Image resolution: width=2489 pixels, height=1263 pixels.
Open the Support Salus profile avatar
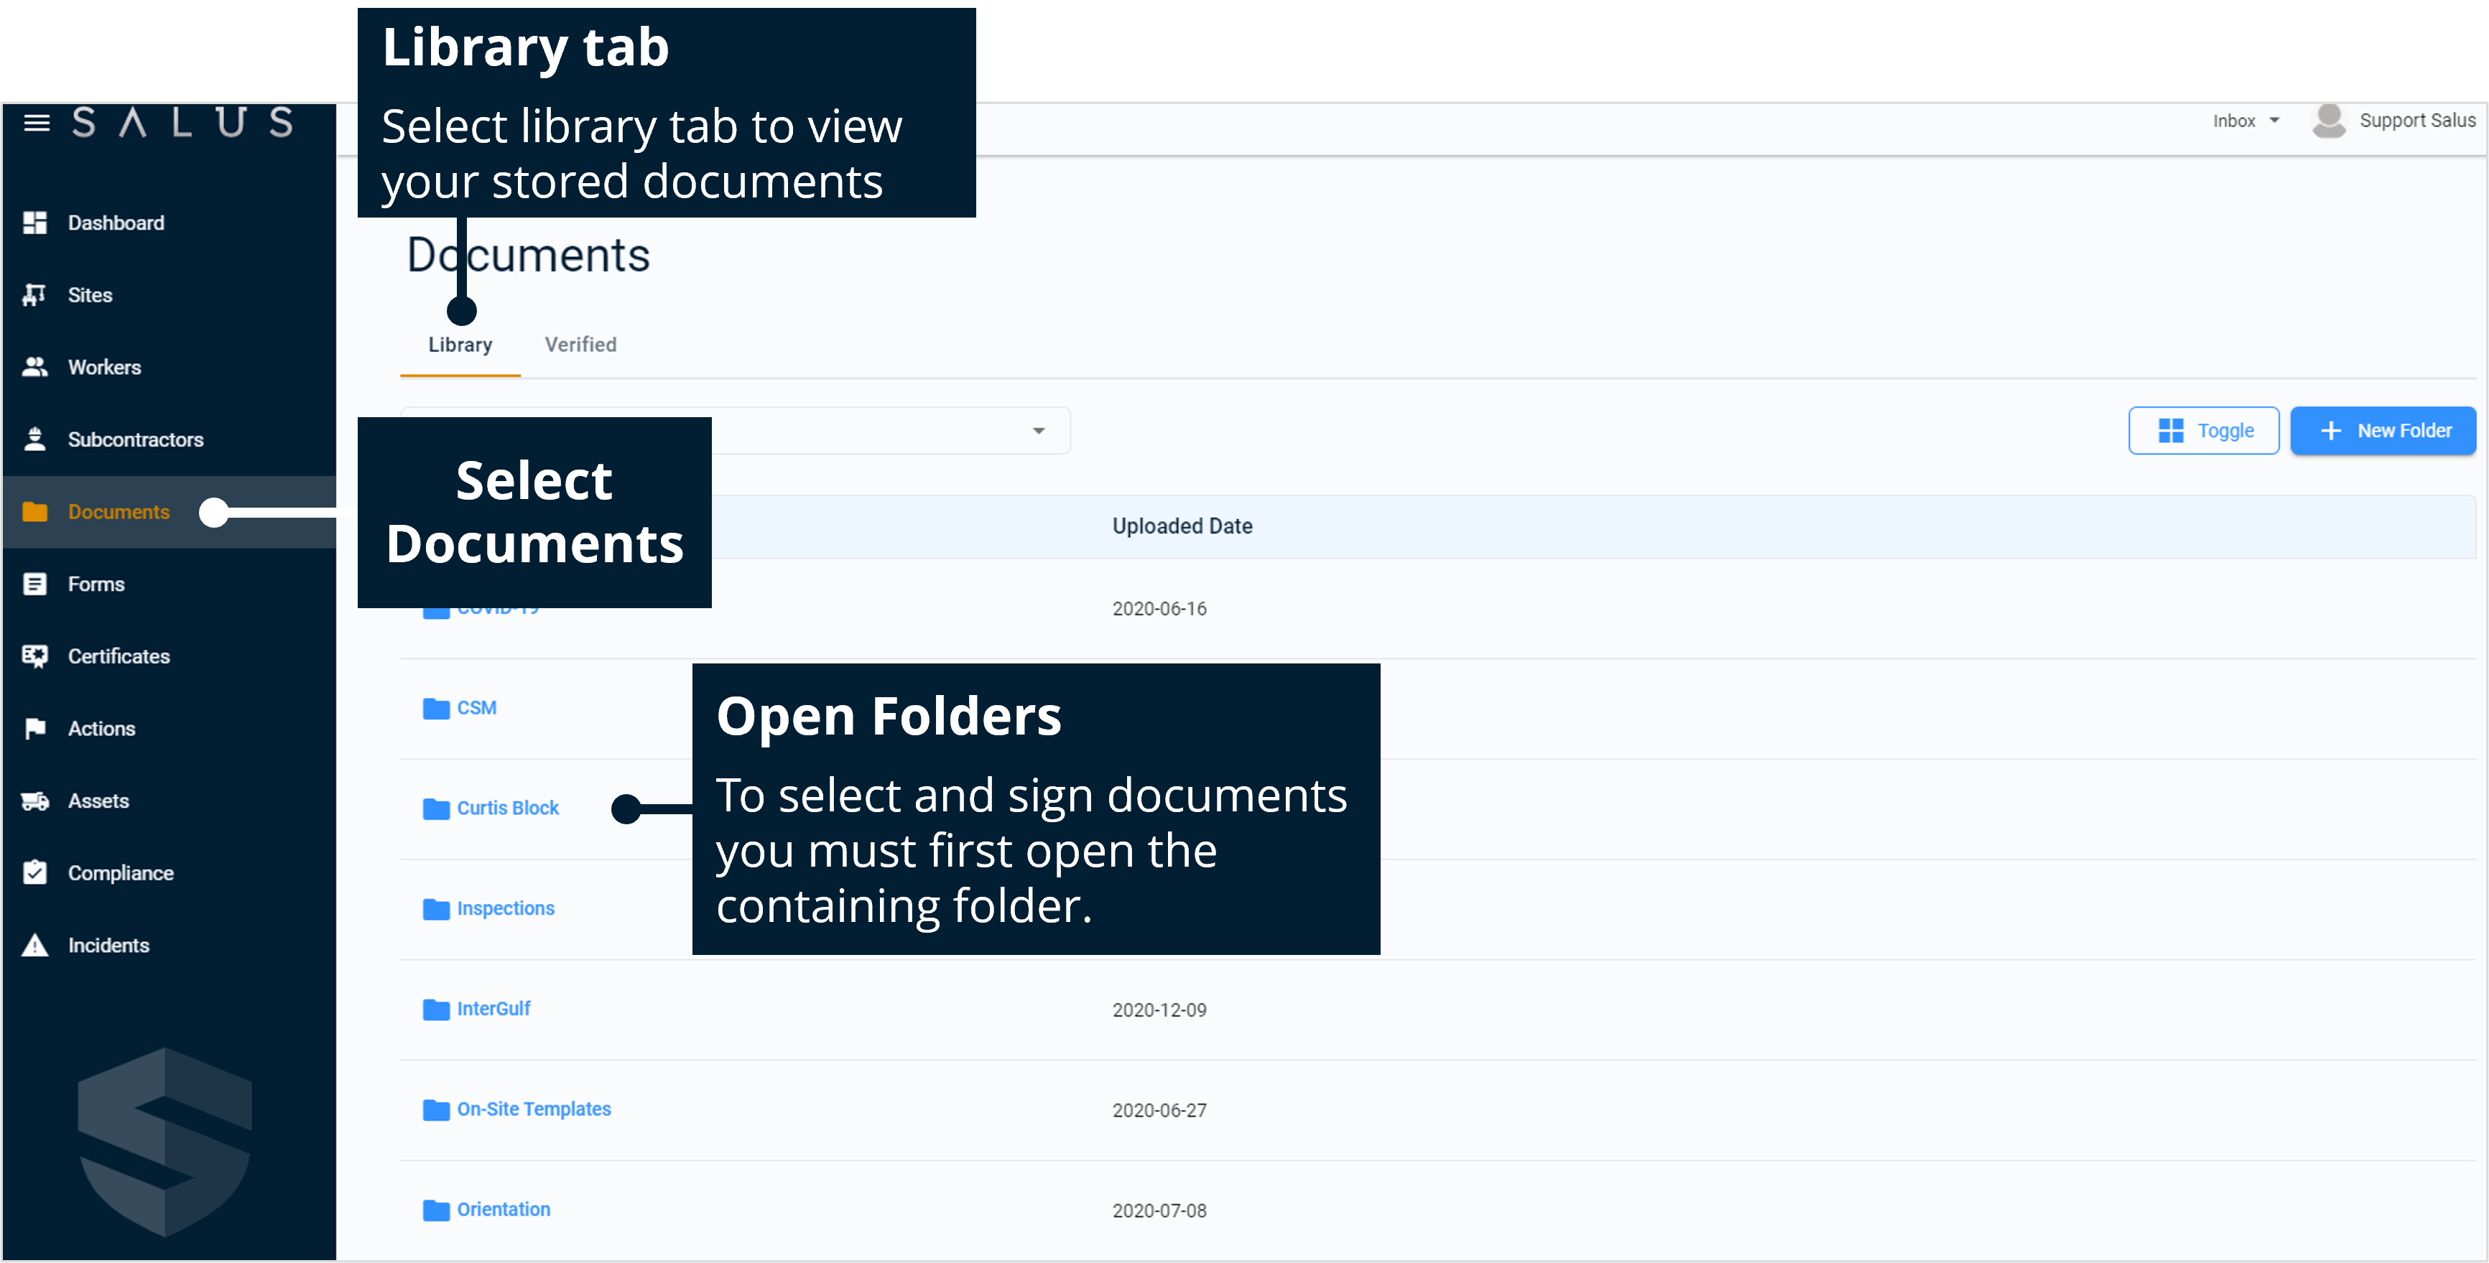[x=2329, y=121]
